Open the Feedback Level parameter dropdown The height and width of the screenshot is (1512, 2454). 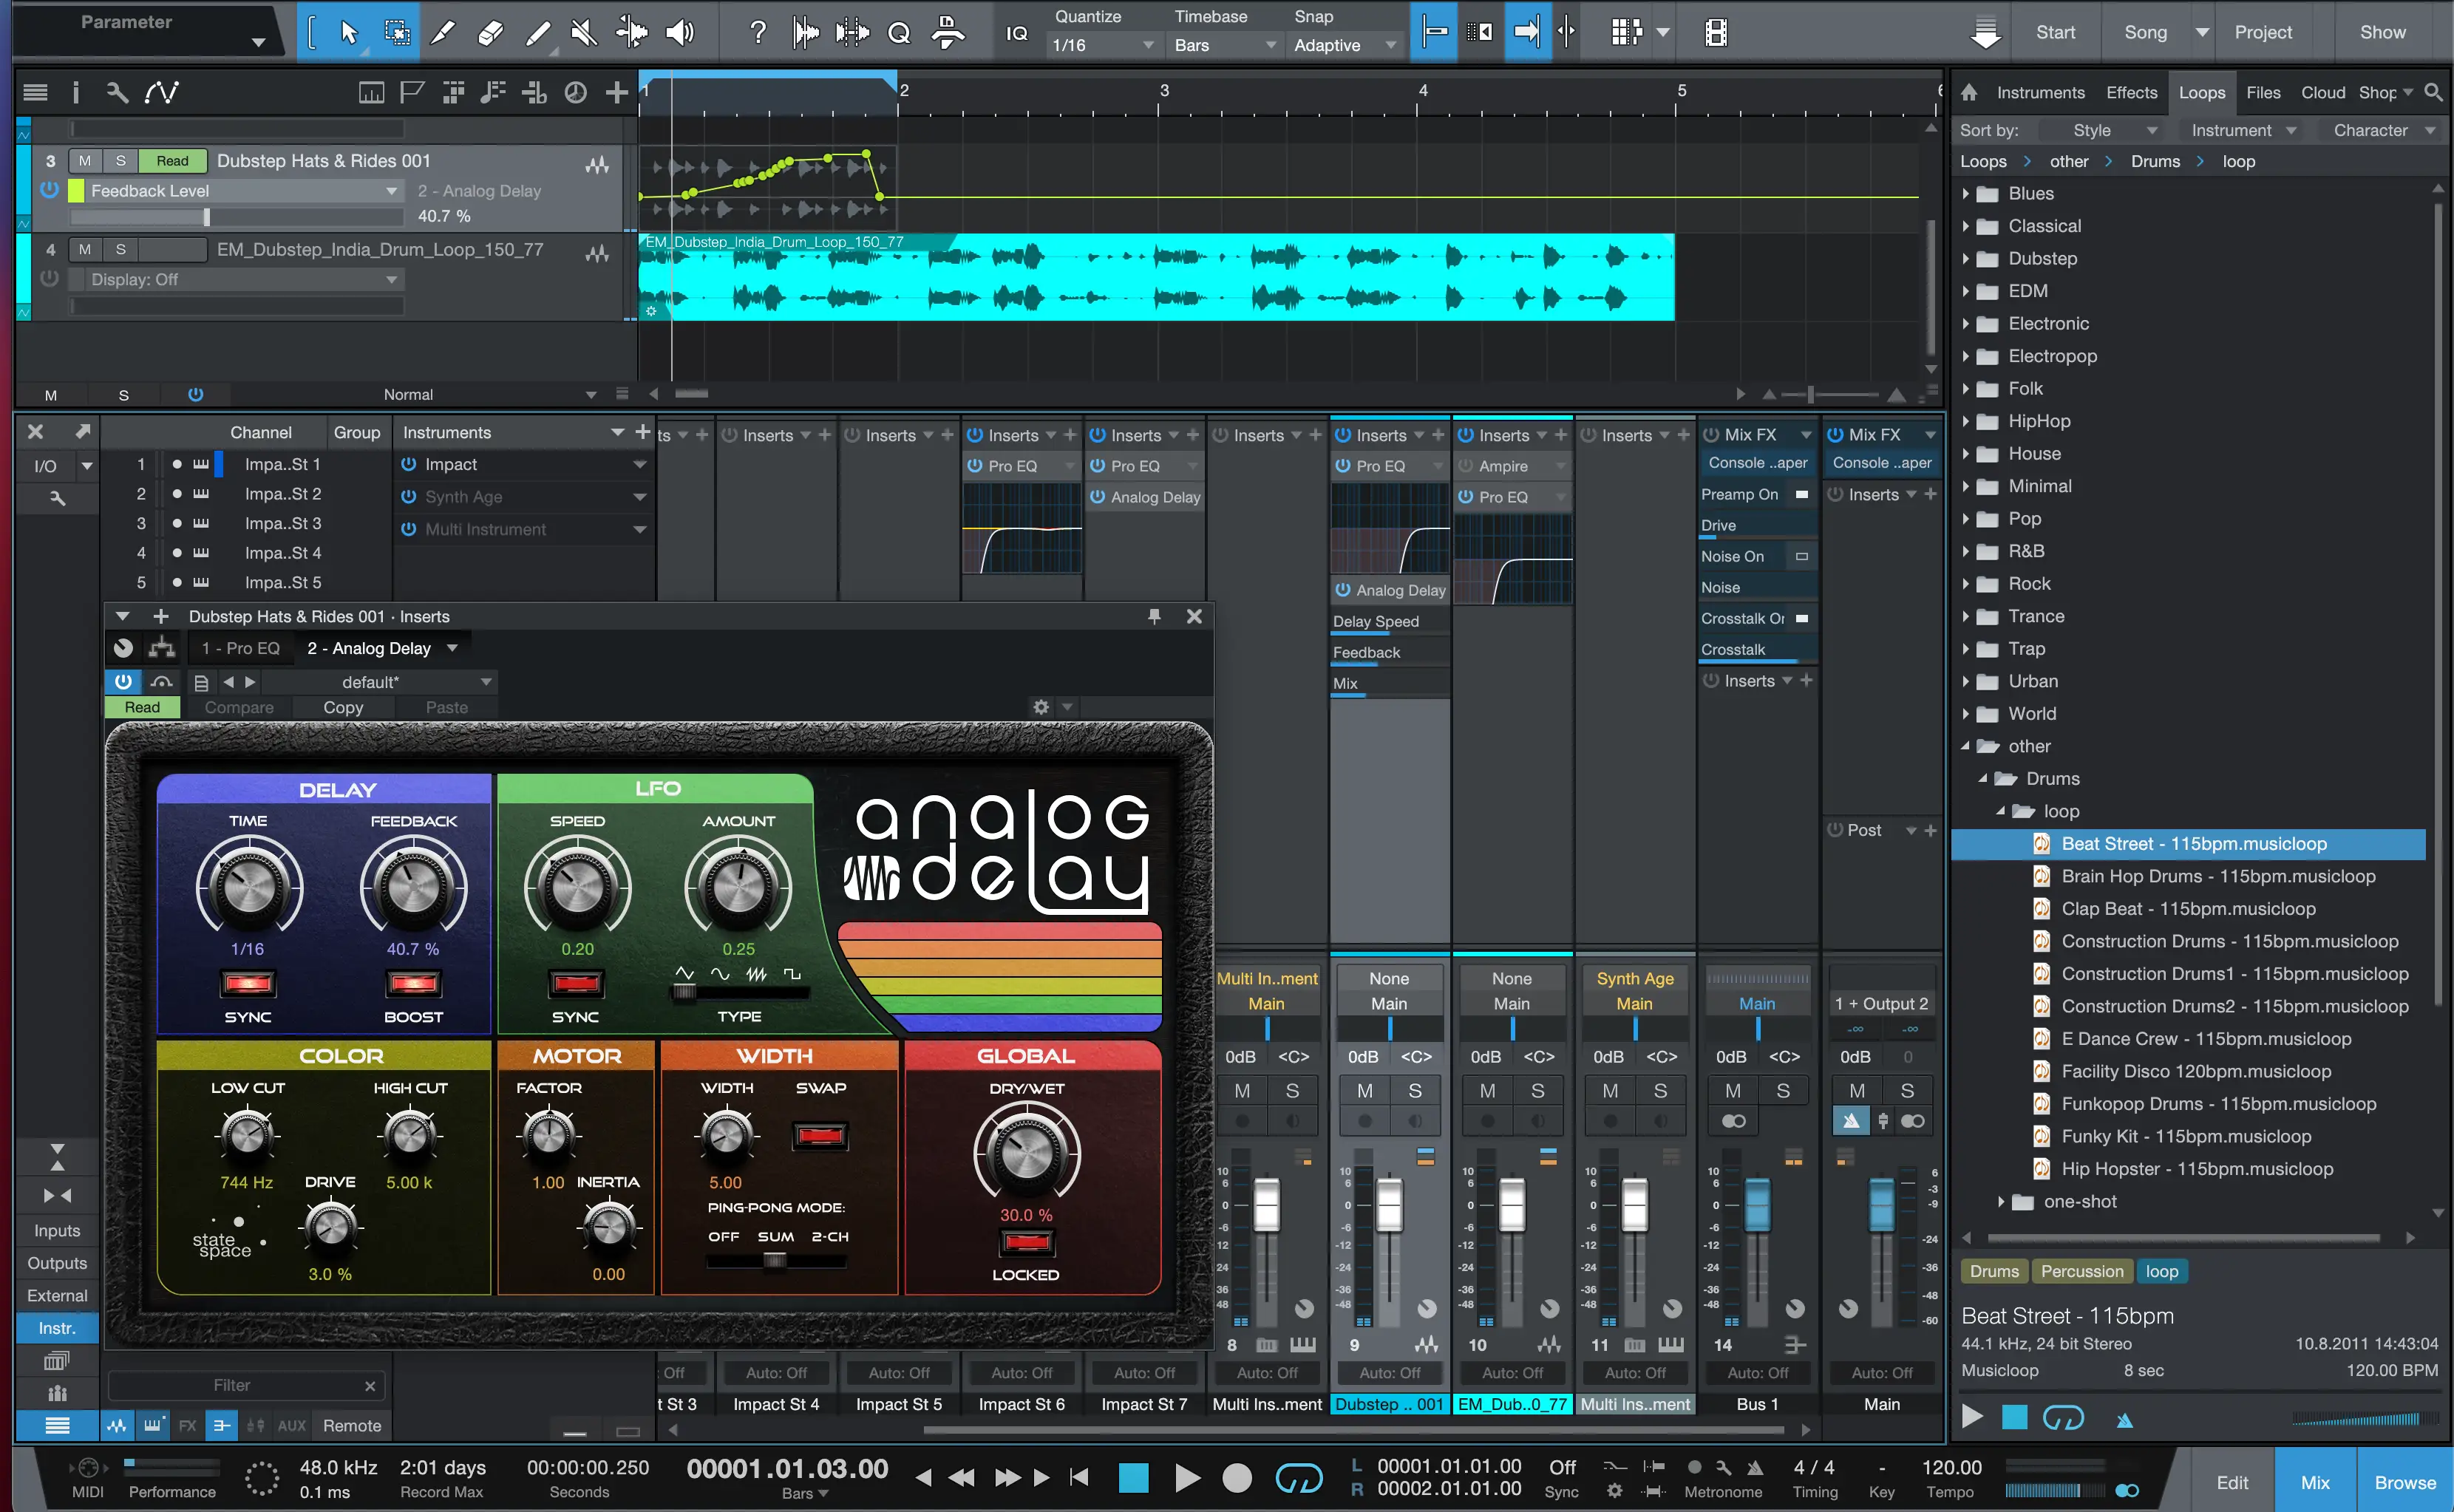click(391, 191)
